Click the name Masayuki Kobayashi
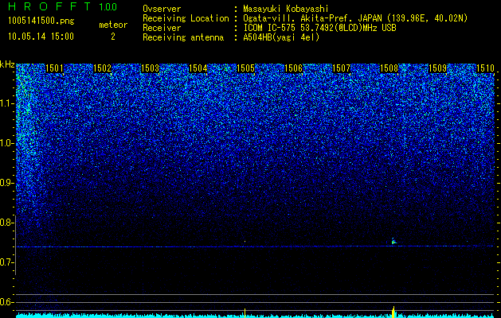Screen dimensions: 501x318 click(x=286, y=9)
